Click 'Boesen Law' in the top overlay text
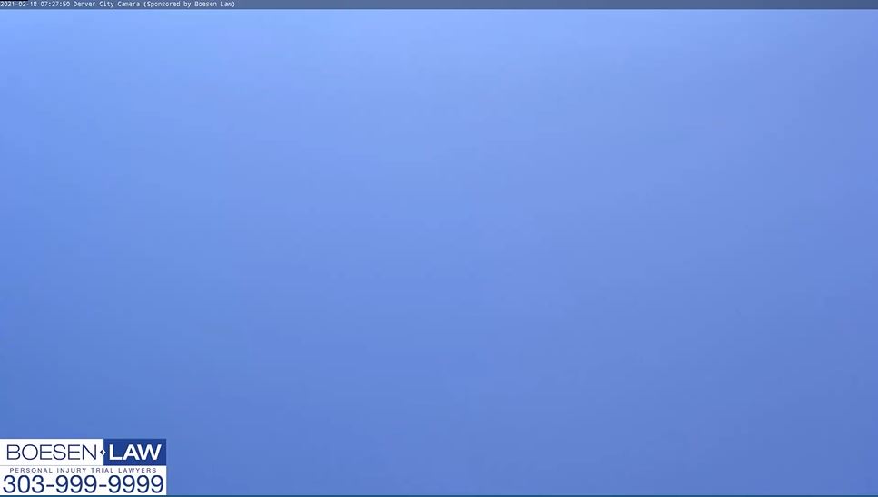 [x=213, y=4]
